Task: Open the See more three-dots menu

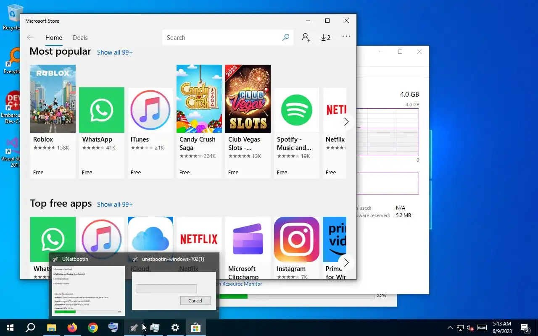Action: [346, 37]
